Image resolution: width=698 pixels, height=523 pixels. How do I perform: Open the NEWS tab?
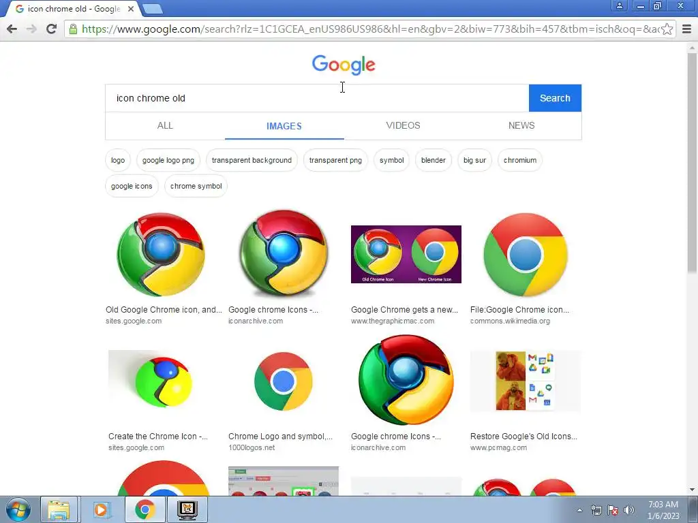[521, 125]
